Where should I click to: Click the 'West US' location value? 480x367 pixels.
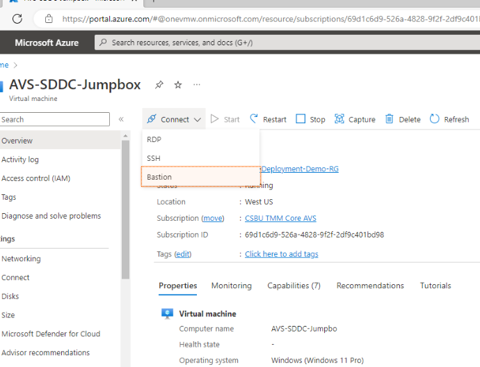click(x=259, y=202)
